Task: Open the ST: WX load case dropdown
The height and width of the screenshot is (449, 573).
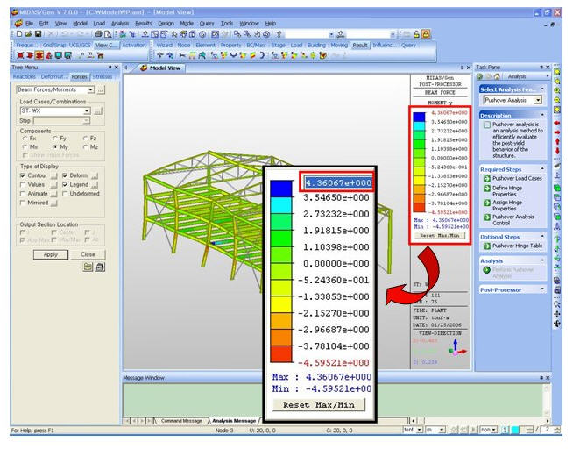Action: coord(87,110)
